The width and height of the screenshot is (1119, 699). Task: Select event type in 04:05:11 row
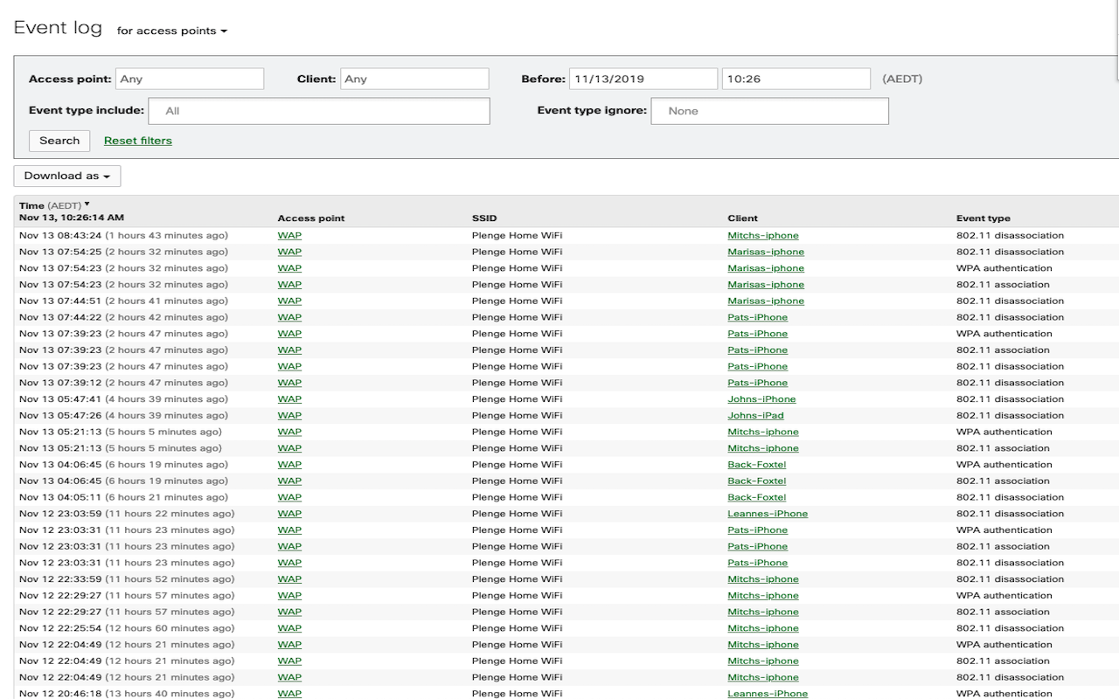point(1010,497)
